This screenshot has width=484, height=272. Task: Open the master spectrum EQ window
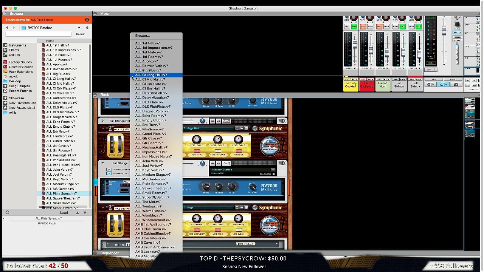431,70
